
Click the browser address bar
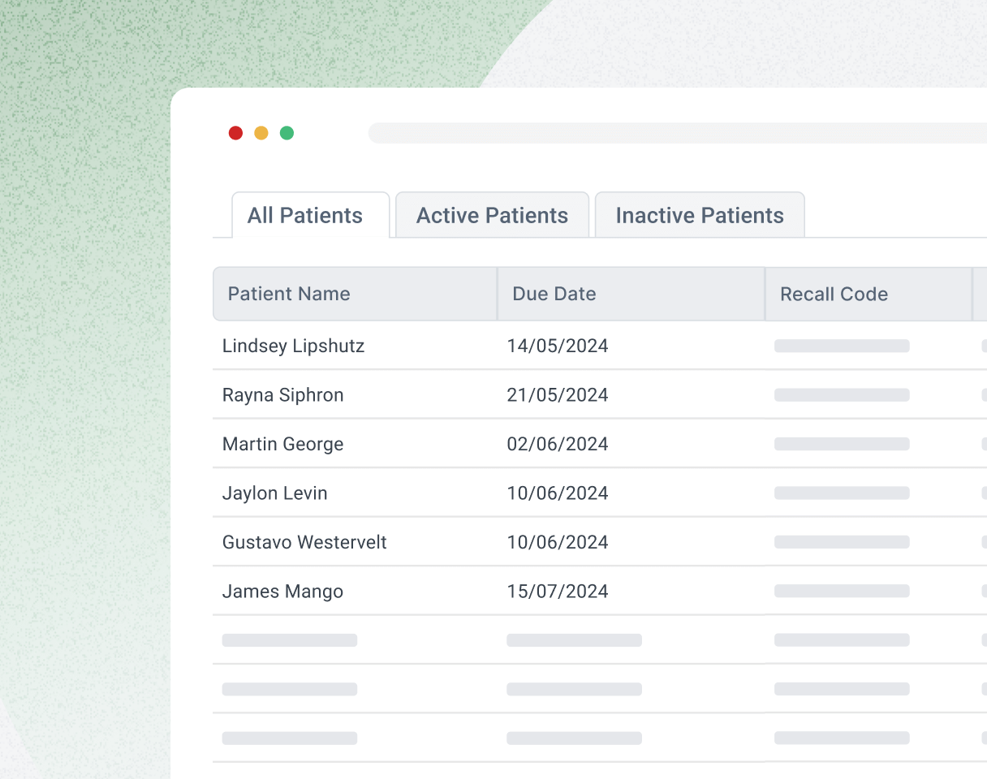[677, 133]
